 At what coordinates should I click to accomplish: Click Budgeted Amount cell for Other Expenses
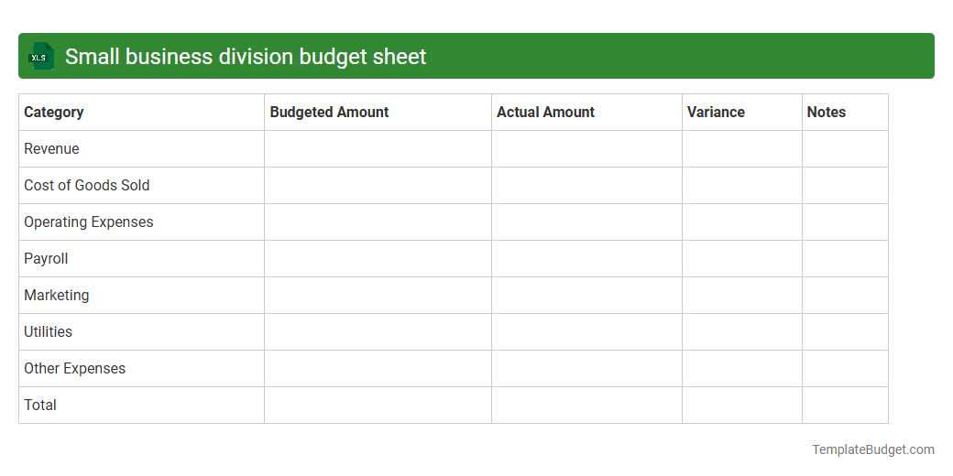pyautogui.click(x=378, y=369)
